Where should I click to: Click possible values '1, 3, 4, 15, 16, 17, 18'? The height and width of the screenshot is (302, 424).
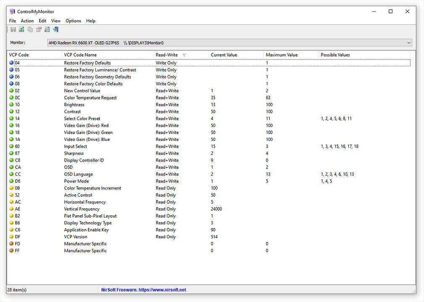coord(340,146)
